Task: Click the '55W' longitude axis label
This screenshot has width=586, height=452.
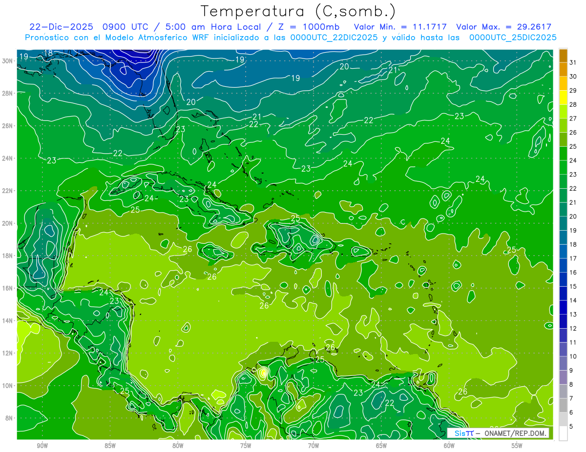Action: pyautogui.click(x=517, y=445)
